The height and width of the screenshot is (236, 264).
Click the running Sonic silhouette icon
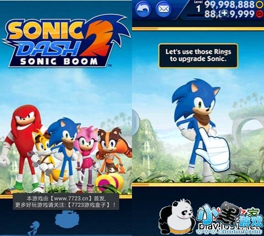click(x=35, y=227)
